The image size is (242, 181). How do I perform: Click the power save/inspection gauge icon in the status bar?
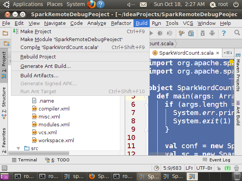[157, 168]
